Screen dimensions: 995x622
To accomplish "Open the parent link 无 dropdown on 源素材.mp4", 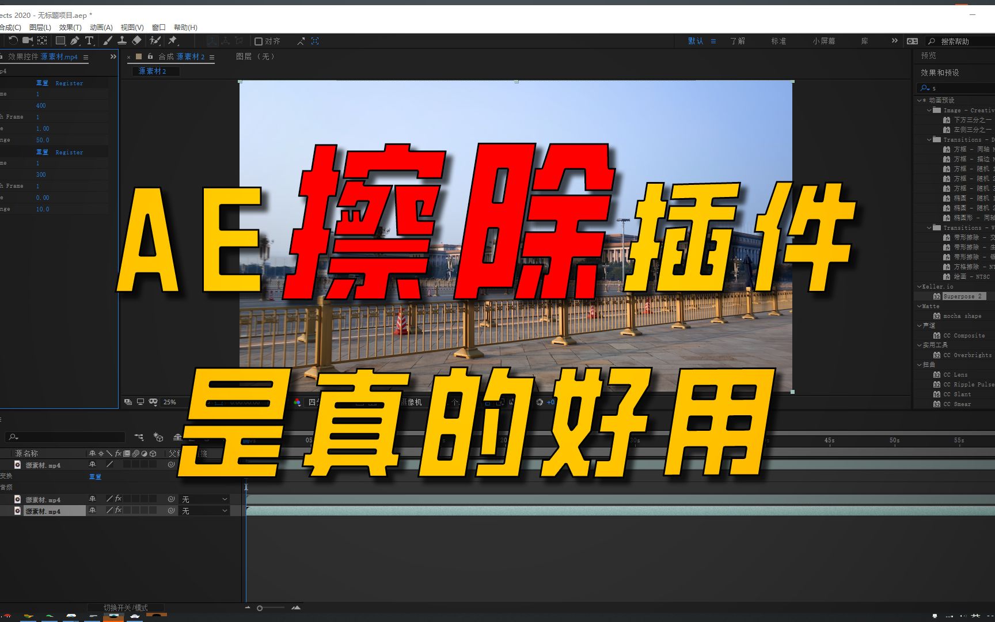I will tap(204, 499).
